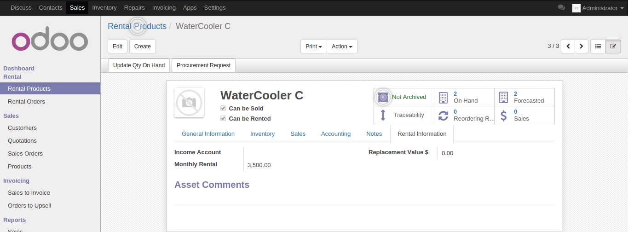This screenshot has width=628, height=232.
Task: Open Reordering Rules refresh icon
Action: 443,116
